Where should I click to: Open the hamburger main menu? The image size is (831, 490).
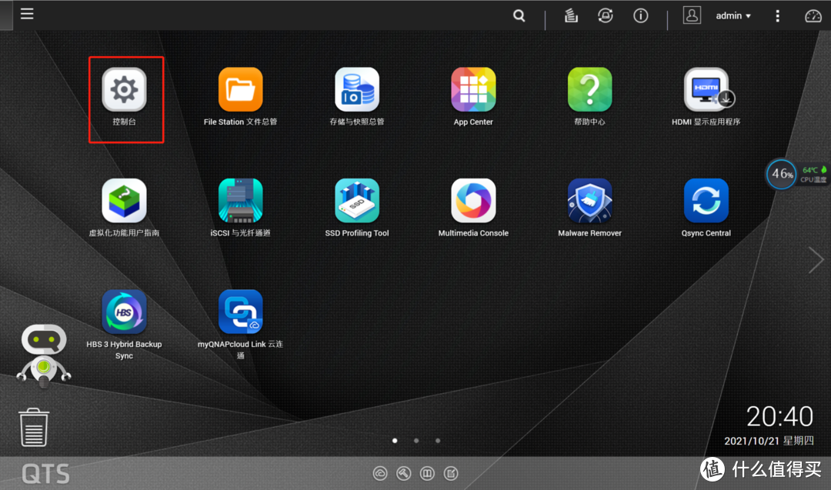coord(27,14)
